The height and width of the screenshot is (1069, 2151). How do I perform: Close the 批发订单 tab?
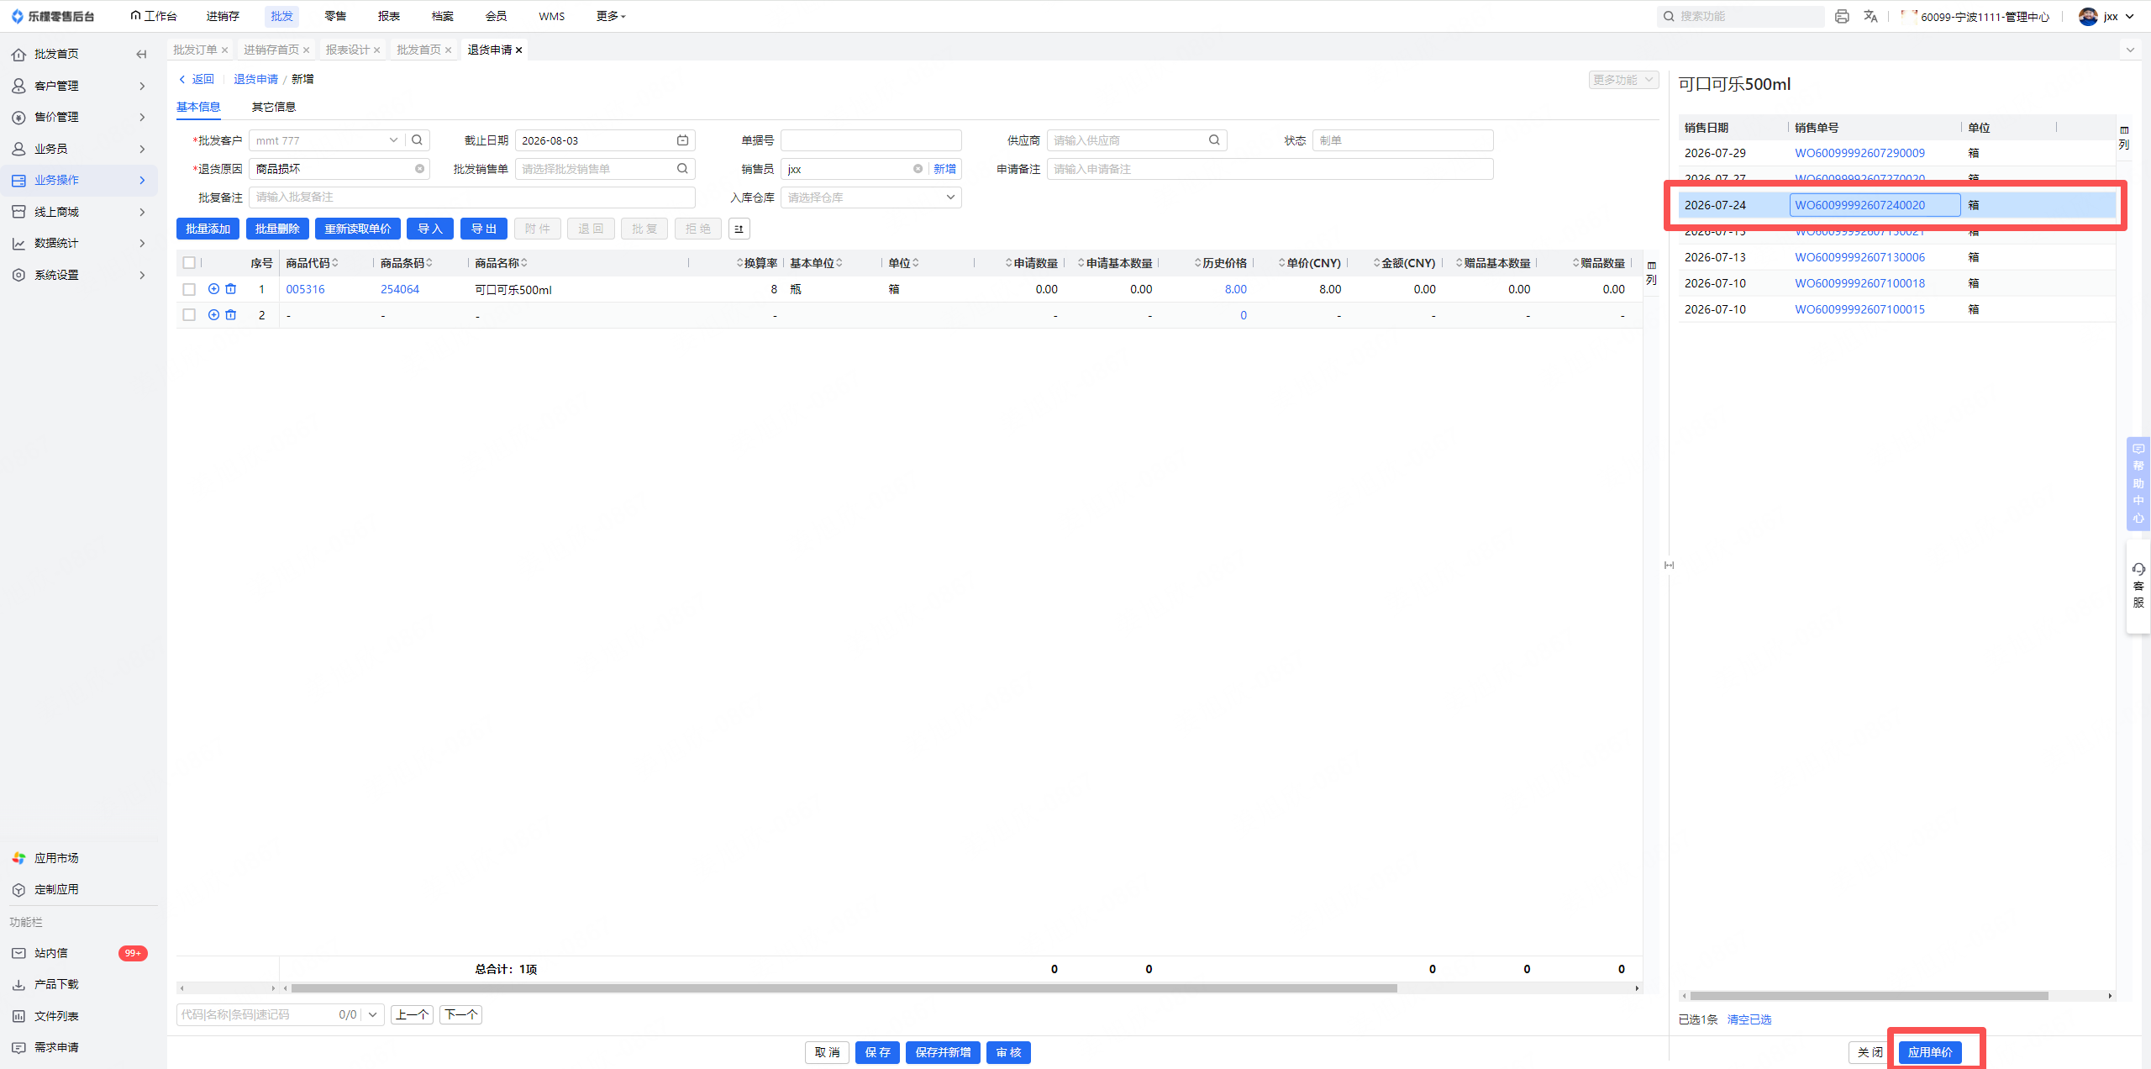coord(224,50)
